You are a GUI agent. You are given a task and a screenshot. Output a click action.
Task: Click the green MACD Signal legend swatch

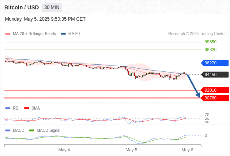point(32,131)
